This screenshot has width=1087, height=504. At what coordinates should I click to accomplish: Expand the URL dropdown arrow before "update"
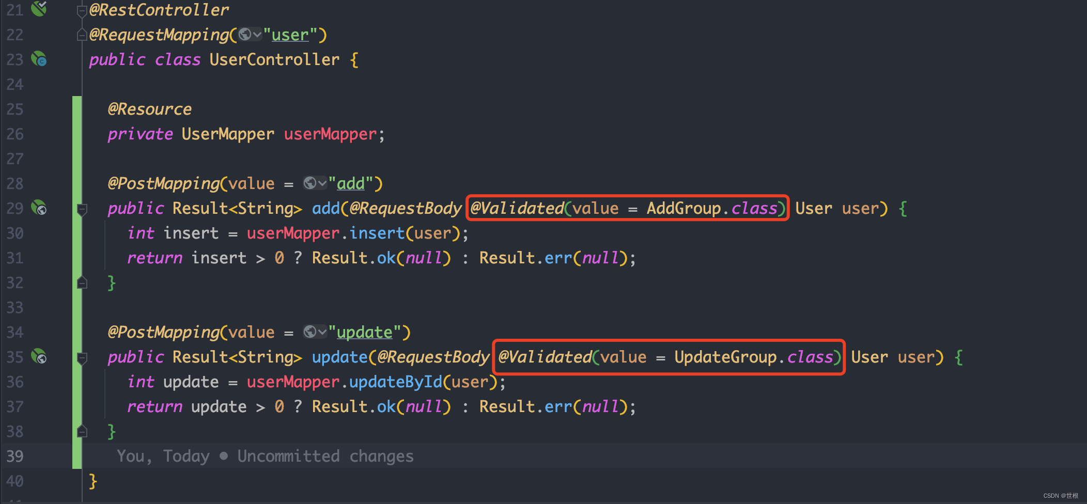(x=322, y=332)
